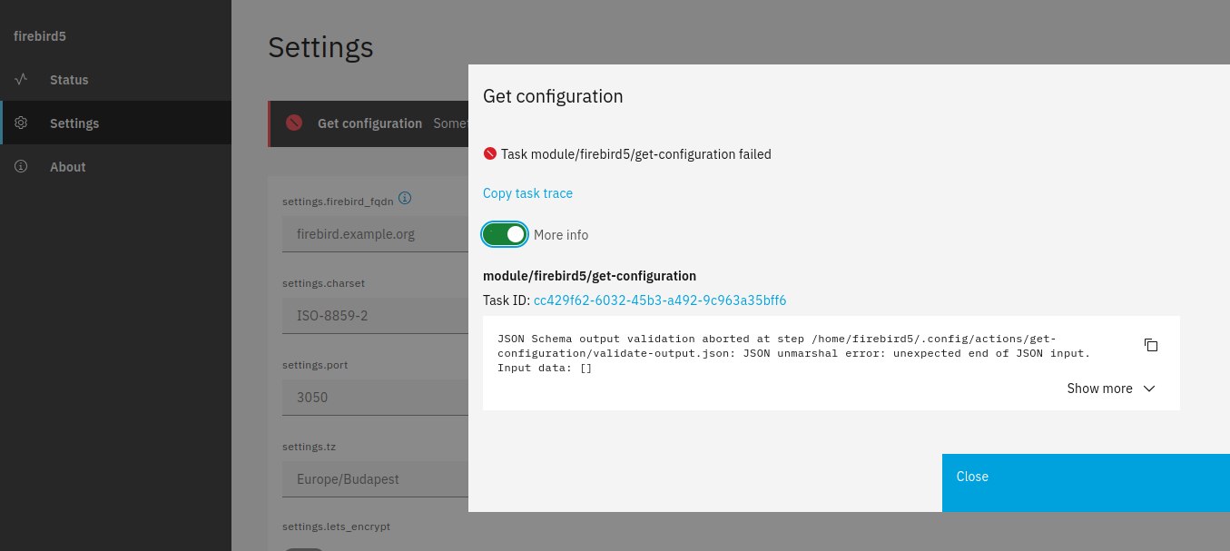The image size is (1230, 551).
Task: Expand error details with Show more
Action: [1110, 389]
